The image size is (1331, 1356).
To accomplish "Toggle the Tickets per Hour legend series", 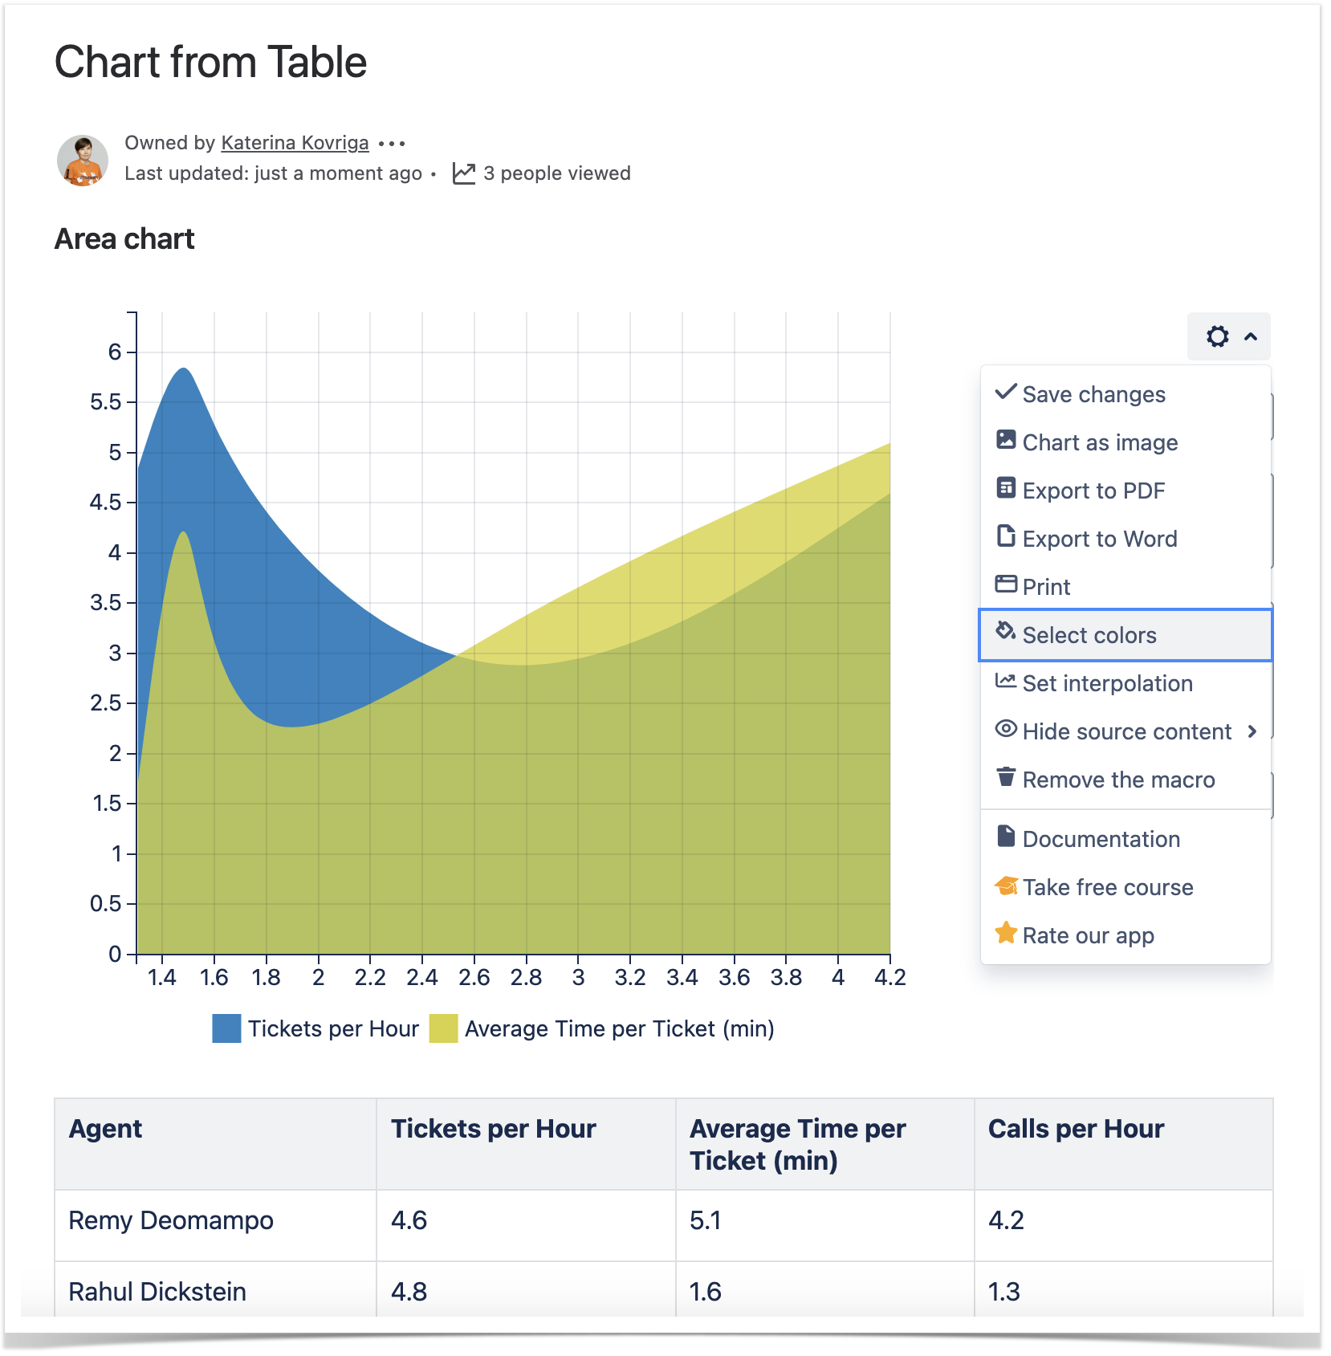I will [x=226, y=1028].
